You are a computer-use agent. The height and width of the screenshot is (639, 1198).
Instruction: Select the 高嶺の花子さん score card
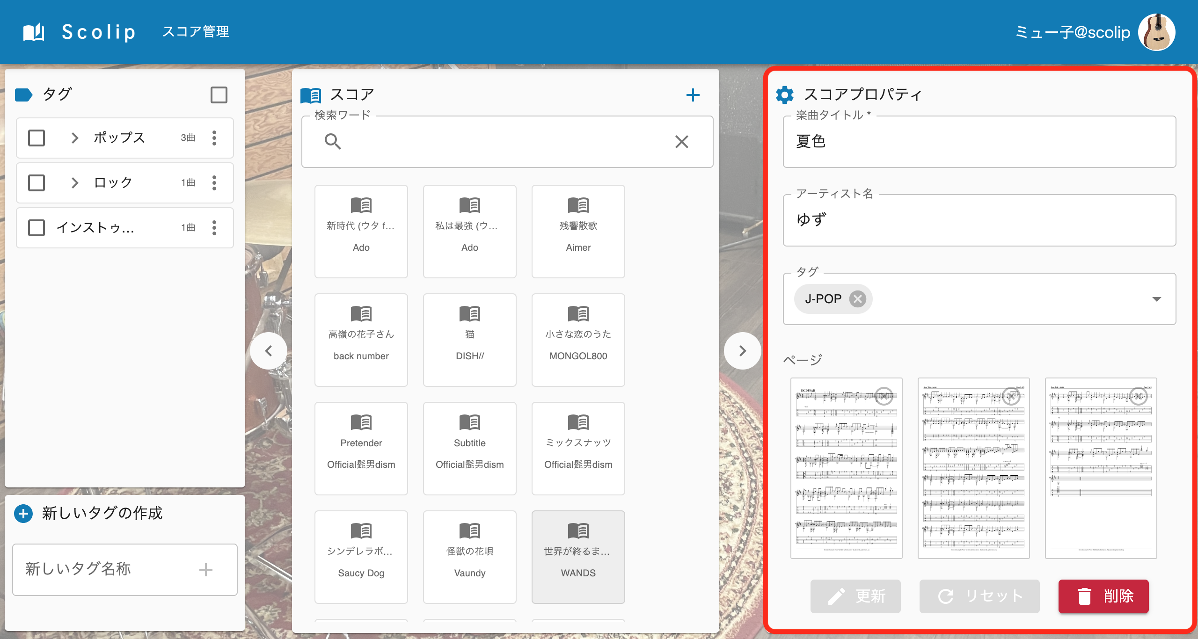coord(361,340)
